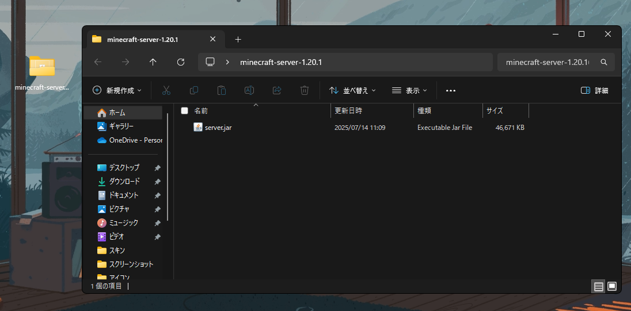Click the PC monitor icon in address bar
The height and width of the screenshot is (311, 631).
point(210,62)
